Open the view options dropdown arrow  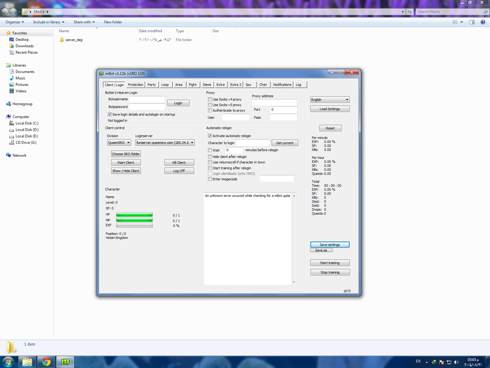462,22
